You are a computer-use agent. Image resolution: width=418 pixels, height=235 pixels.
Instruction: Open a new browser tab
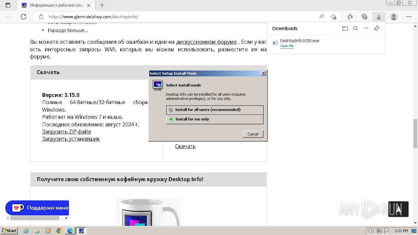coord(102,5)
